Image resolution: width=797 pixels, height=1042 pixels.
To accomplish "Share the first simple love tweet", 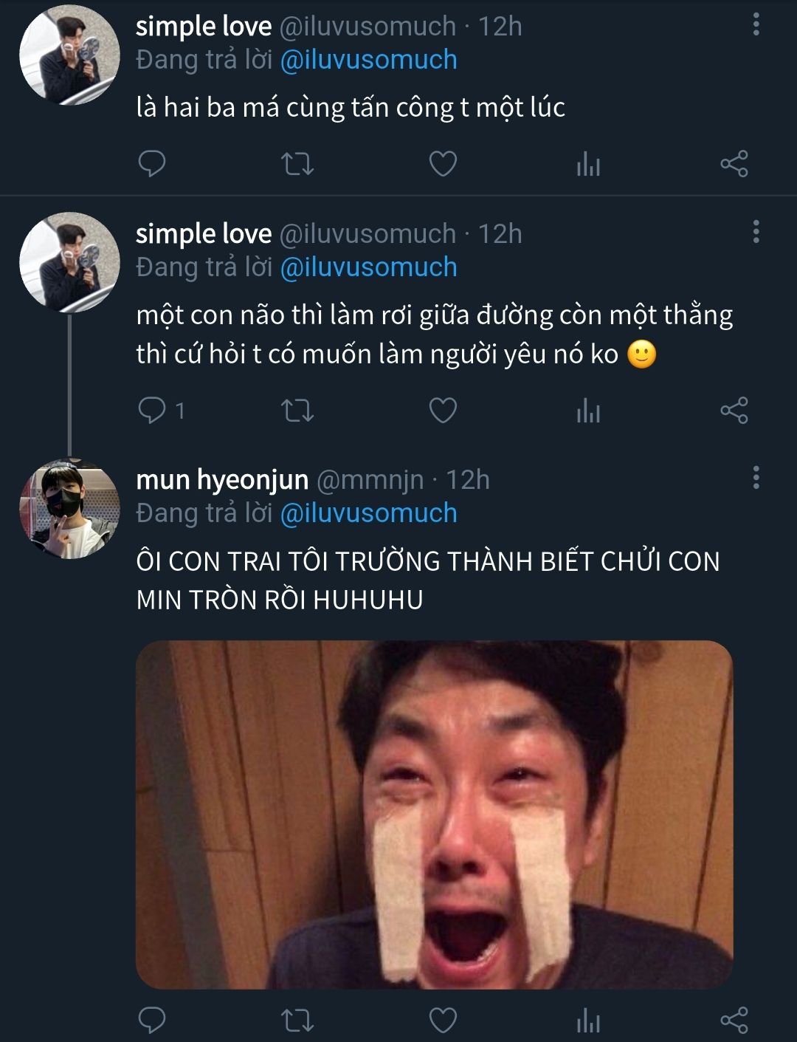I will pyautogui.click(x=734, y=164).
